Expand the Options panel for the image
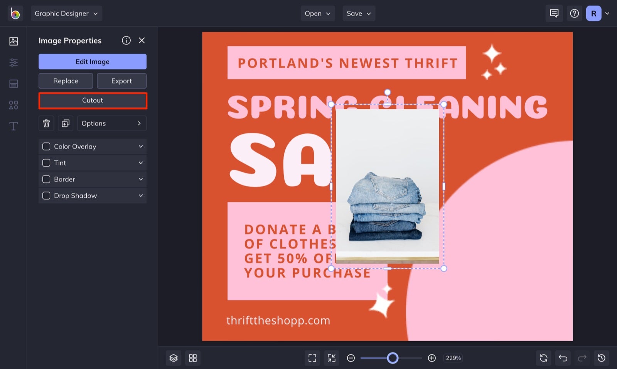 111,123
